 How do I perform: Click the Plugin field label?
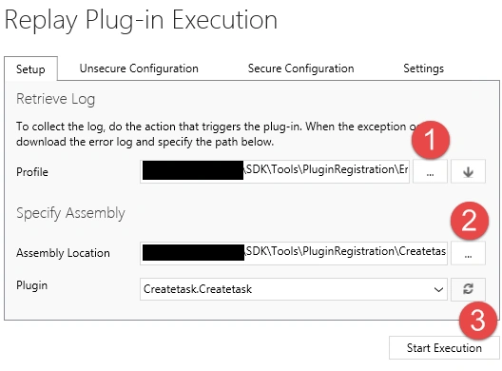[x=31, y=285]
